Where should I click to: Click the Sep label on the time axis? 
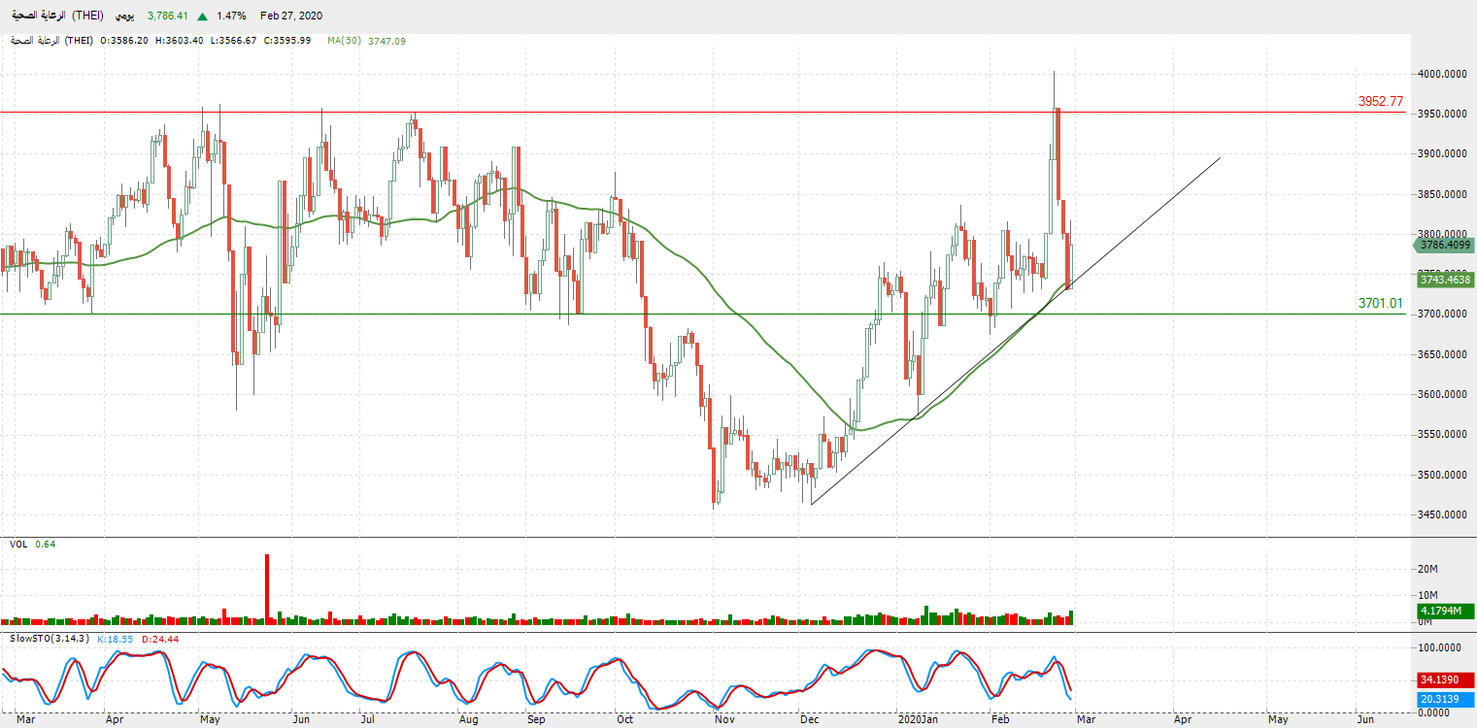(x=536, y=720)
